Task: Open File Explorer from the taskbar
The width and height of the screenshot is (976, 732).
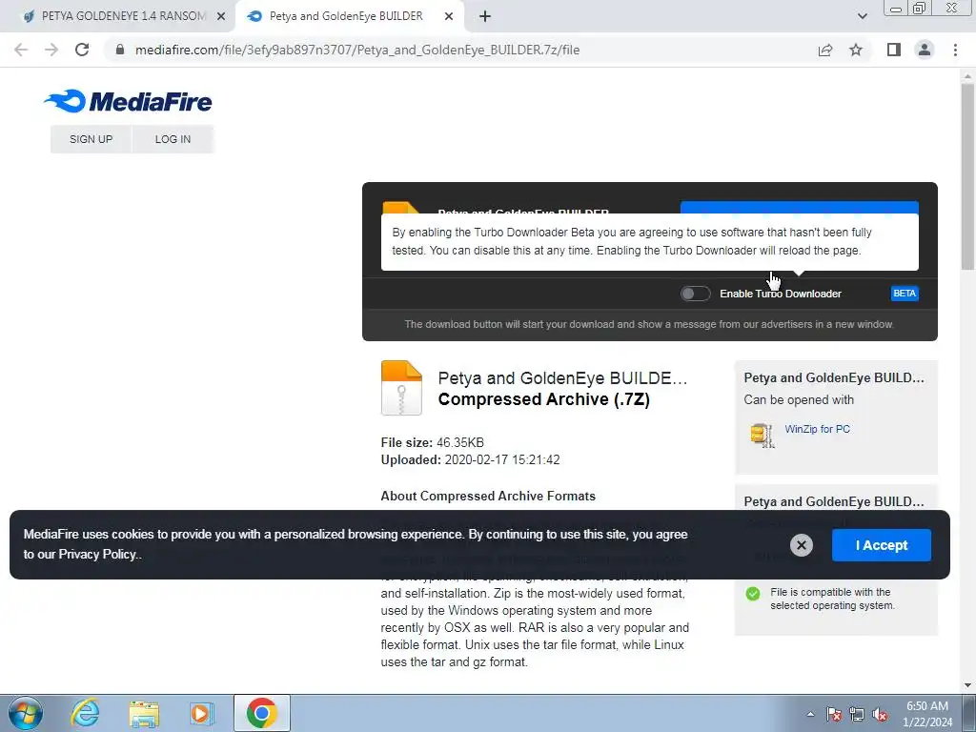Action: tap(144, 713)
